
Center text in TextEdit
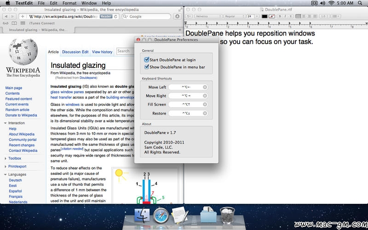(304, 16)
